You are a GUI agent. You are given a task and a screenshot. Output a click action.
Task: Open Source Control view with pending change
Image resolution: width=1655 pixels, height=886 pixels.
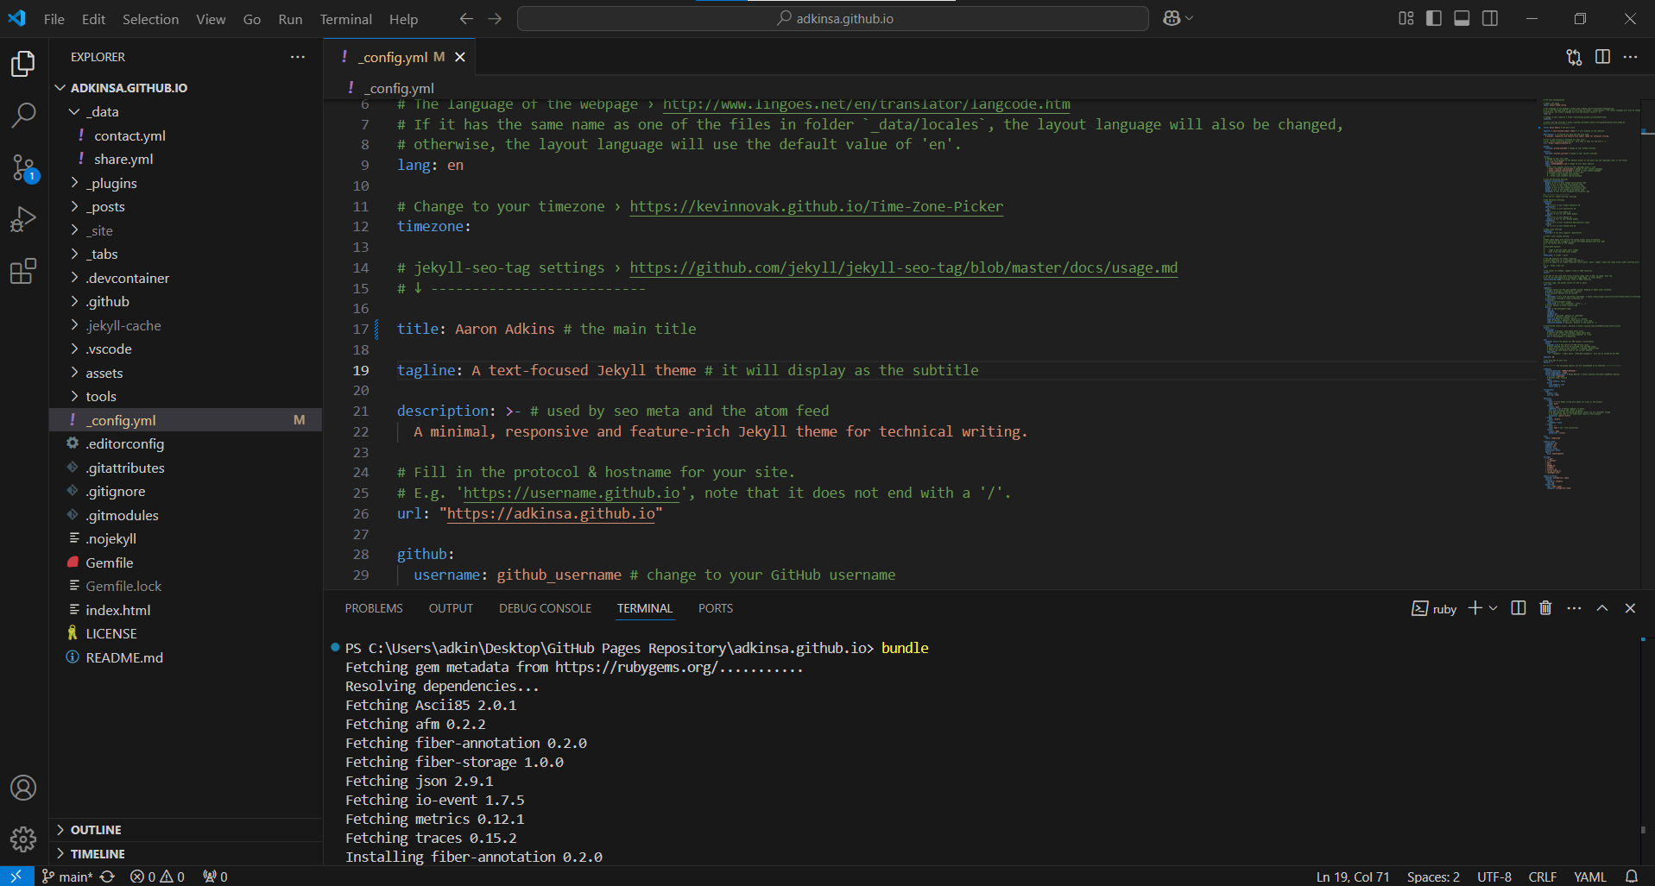(x=23, y=167)
